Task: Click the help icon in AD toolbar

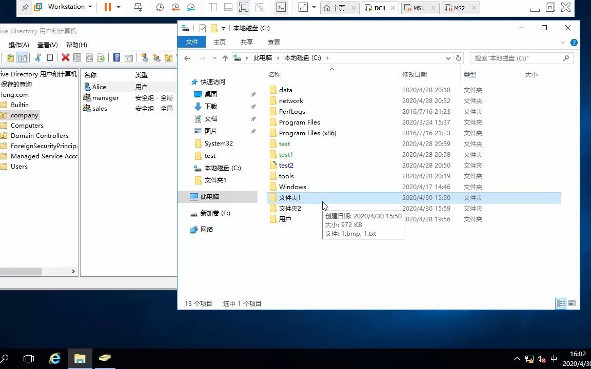Action: point(117,57)
